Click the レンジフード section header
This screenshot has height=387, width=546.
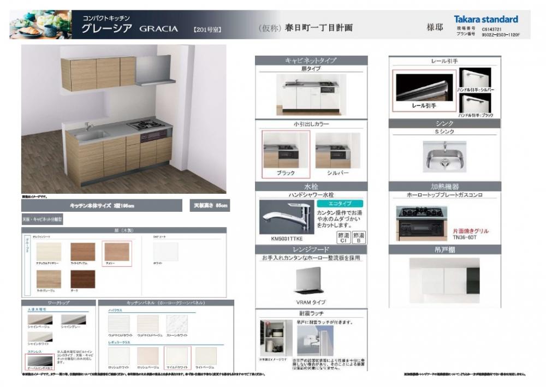click(311, 249)
